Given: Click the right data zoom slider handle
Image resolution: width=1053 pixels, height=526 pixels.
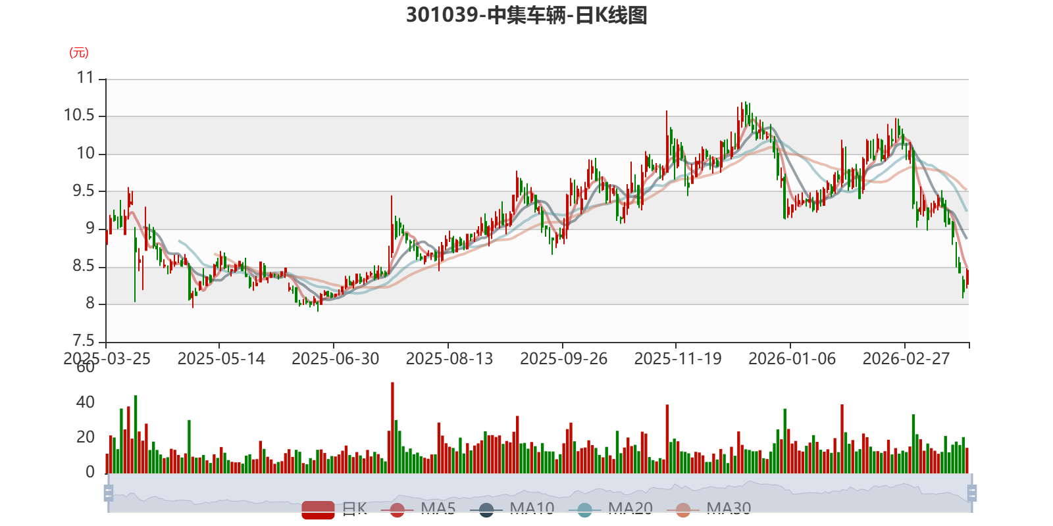Looking at the screenshot, I should coord(972,493).
